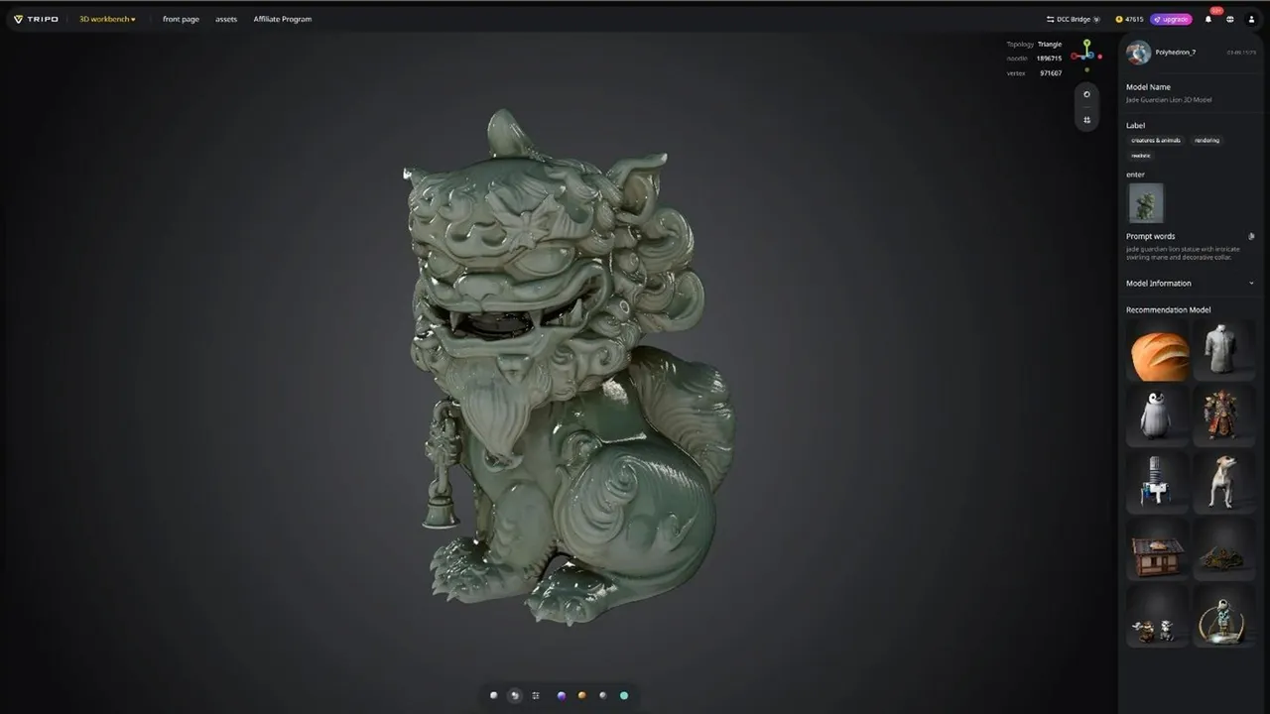Click the Tripo logo icon
This screenshot has height=714, width=1270.
pyautogui.click(x=18, y=19)
